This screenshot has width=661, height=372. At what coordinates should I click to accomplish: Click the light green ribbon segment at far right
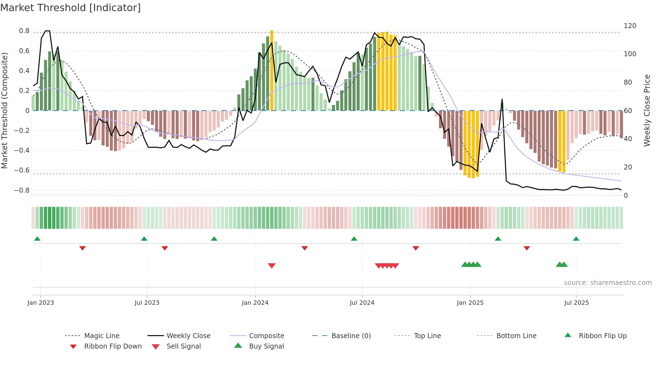pos(621,218)
